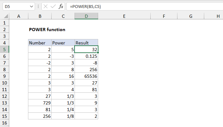223x127 pixels.
Task: Select the 'Result' header cell
Action: (86, 43)
